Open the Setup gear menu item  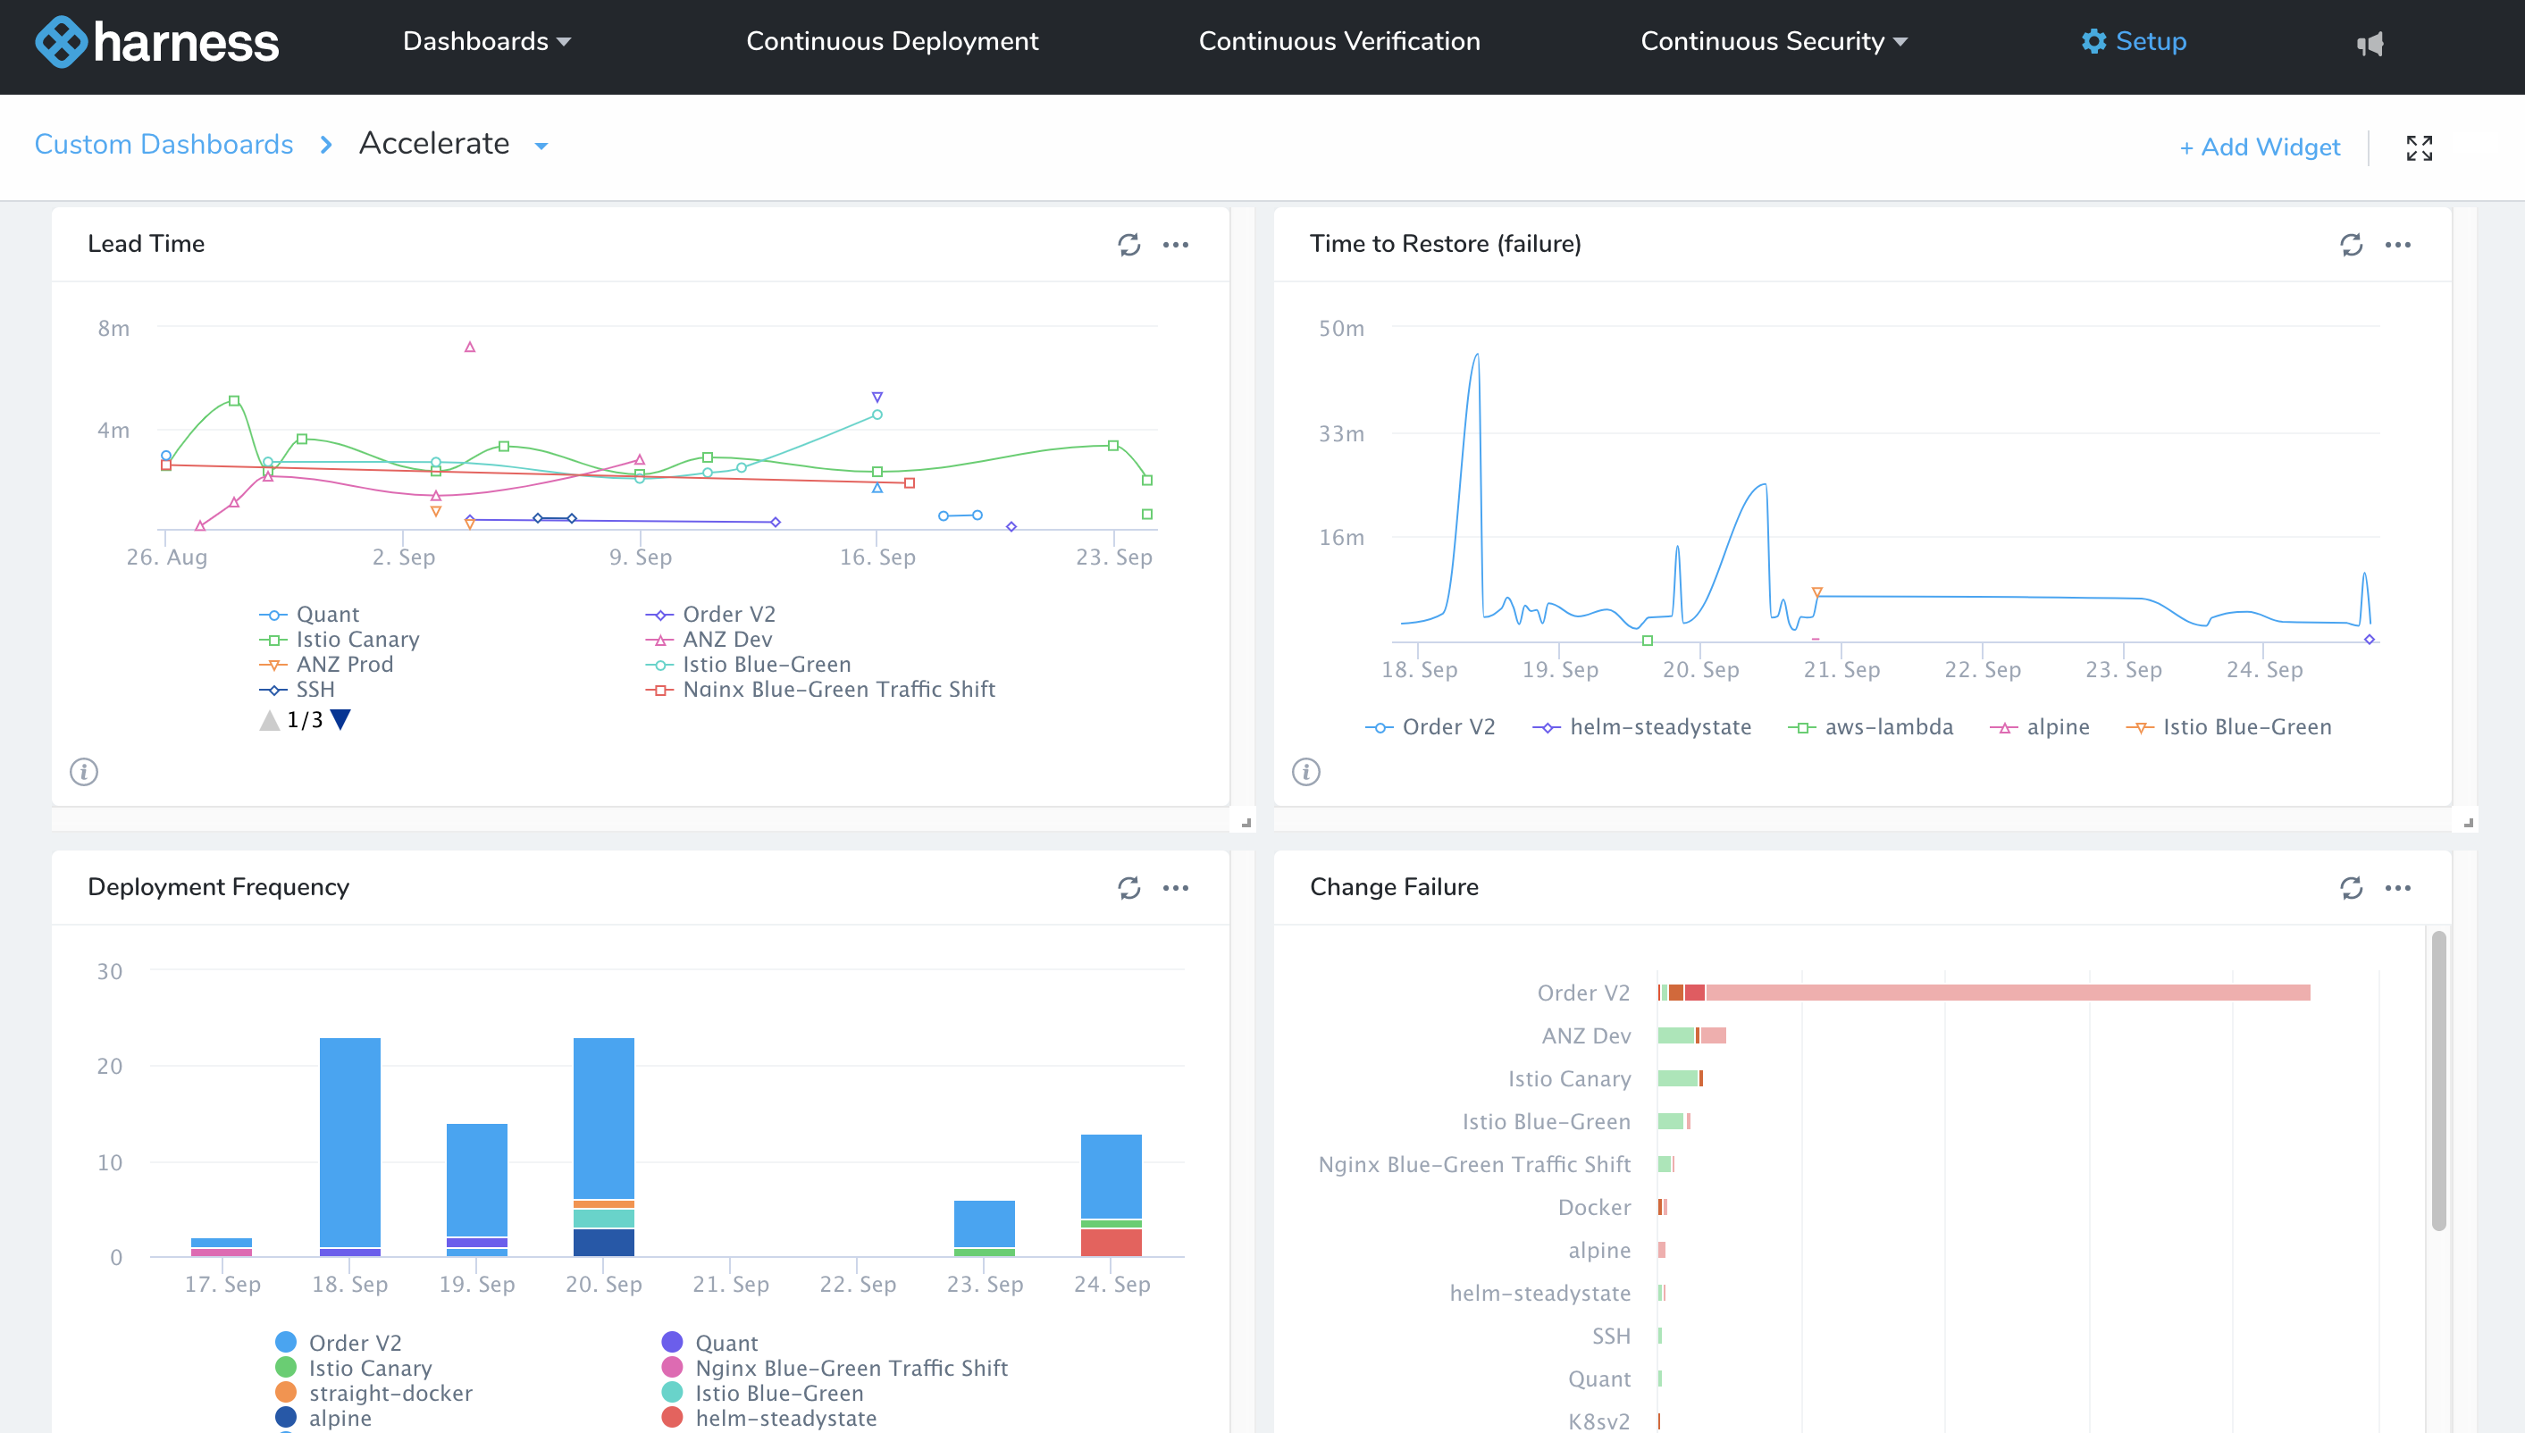tap(2134, 41)
